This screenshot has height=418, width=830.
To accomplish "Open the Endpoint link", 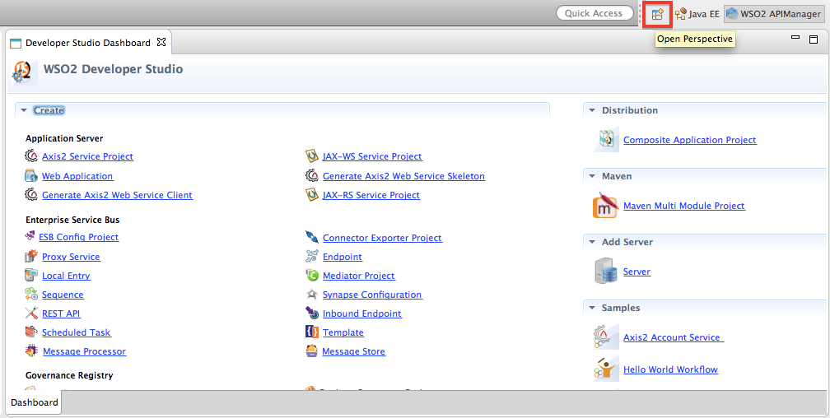I will [x=343, y=258].
